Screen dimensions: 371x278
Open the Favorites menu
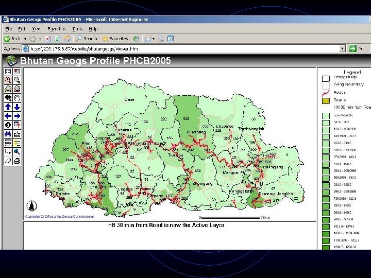tap(56, 29)
